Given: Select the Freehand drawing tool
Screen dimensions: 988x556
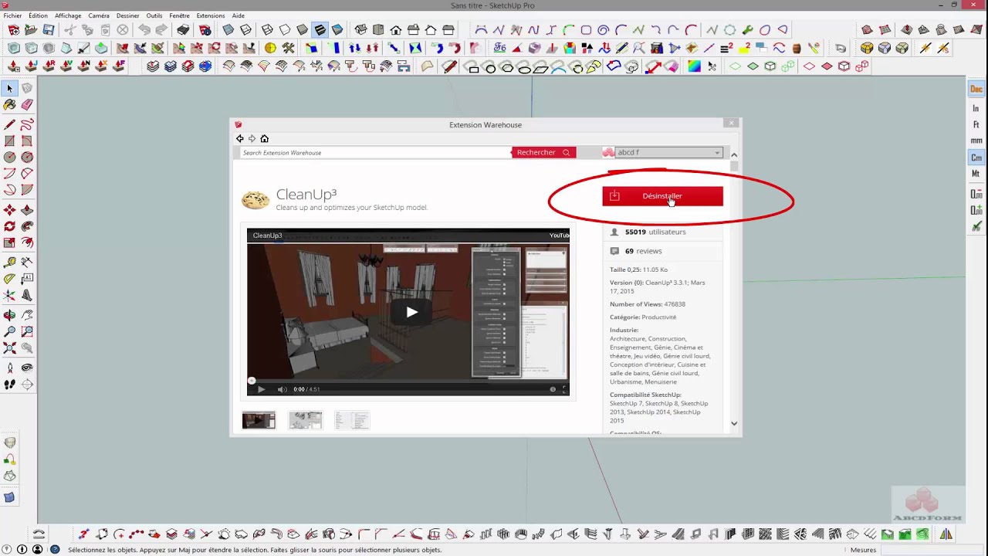Looking at the screenshot, I should (27, 124).
